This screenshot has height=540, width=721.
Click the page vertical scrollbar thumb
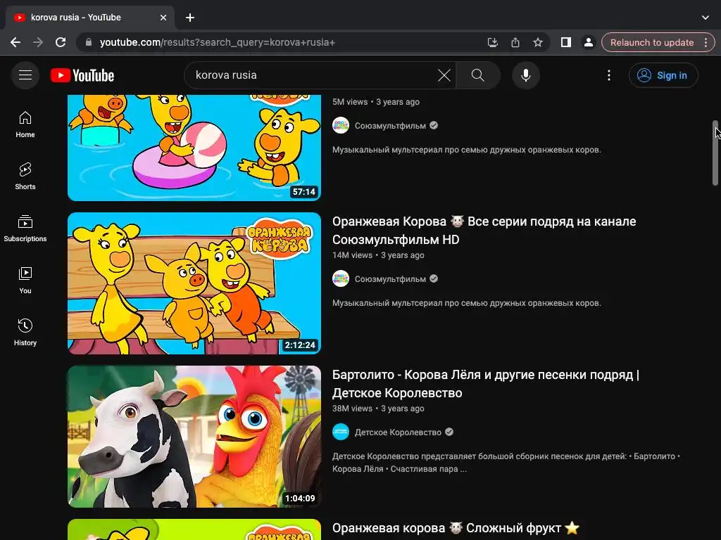715,153
